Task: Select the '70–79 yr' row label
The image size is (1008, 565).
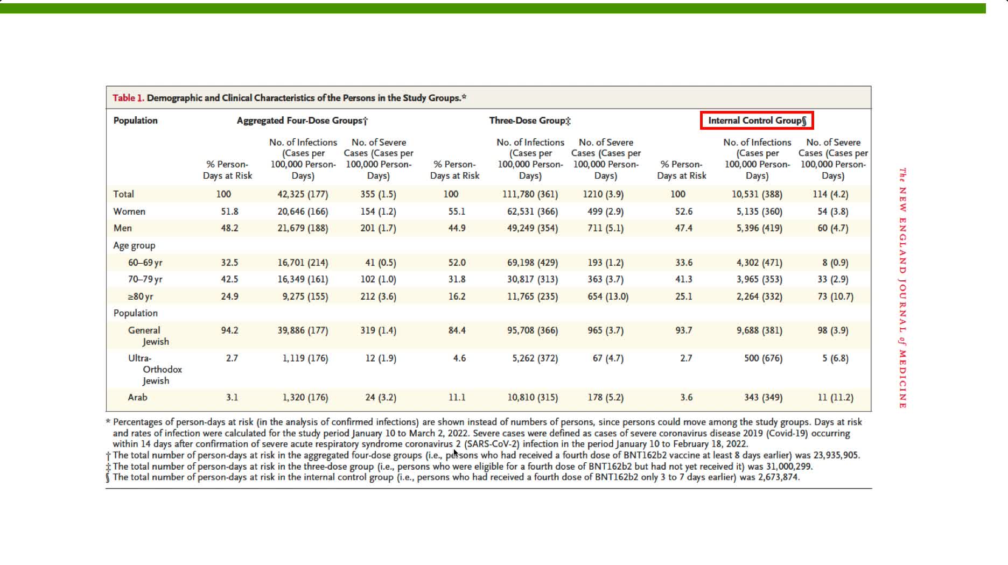Action: (145, 279)
